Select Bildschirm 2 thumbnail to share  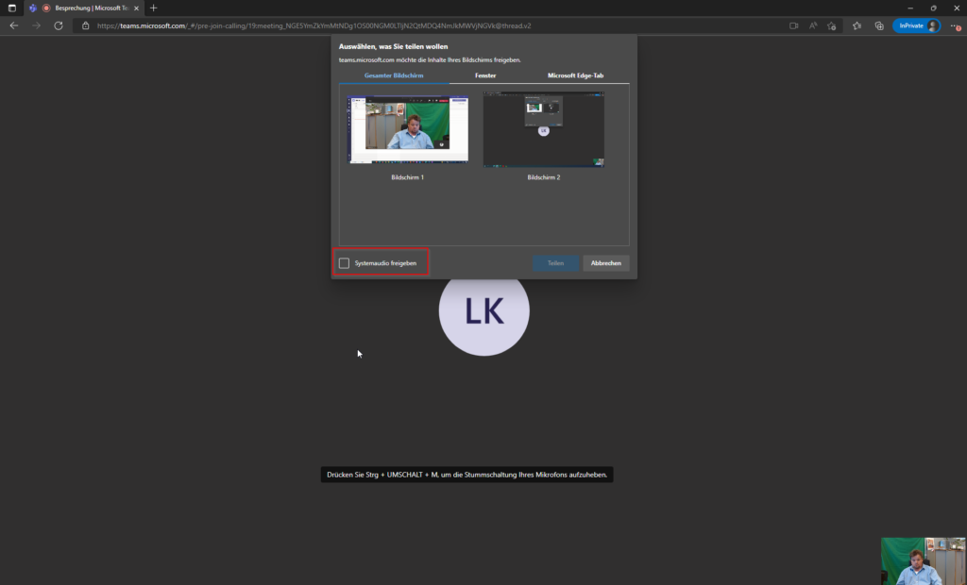543,129
